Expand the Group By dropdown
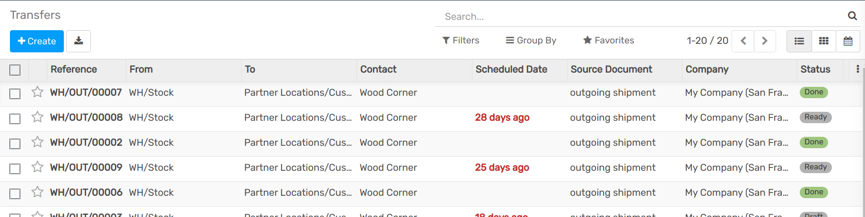This screenshot has height=217, width=865. pyautogui.click(x=531, y=41)
